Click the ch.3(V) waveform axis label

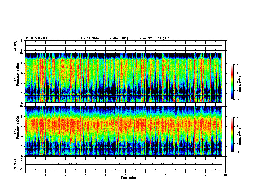coord(15,164)
